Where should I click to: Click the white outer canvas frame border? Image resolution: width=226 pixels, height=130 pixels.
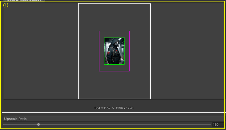coord(78,51)
